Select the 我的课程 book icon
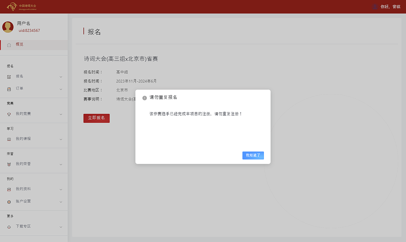 [9, 139]
